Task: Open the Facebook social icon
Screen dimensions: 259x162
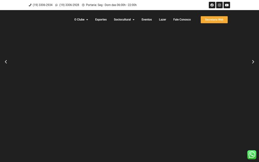Action: 212,5
